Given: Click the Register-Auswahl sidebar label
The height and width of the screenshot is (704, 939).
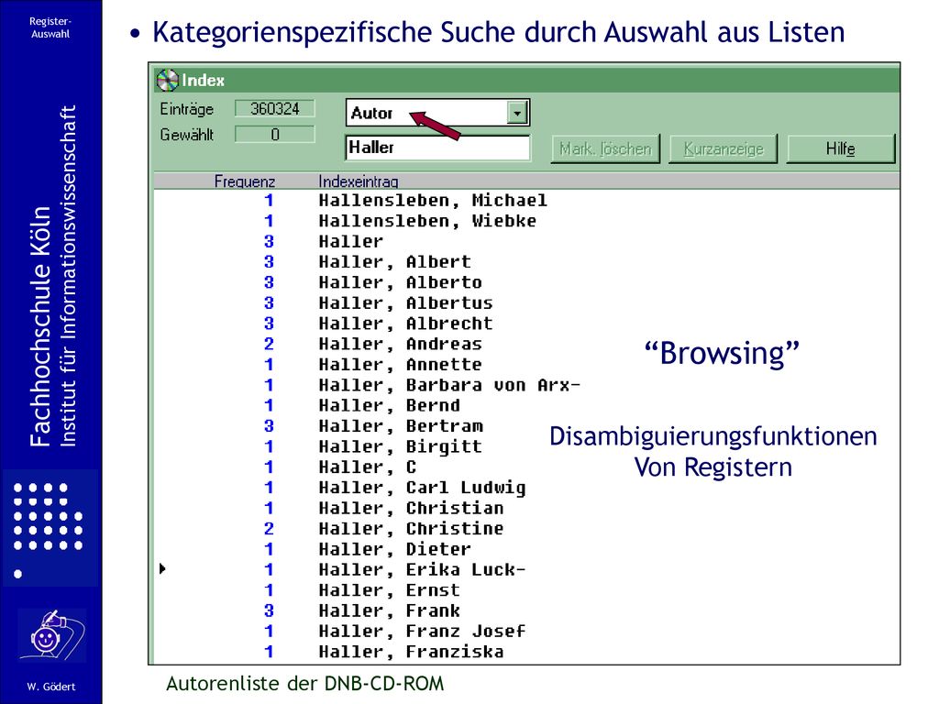Looking at the screenshot, I should [x=50, y=27].
